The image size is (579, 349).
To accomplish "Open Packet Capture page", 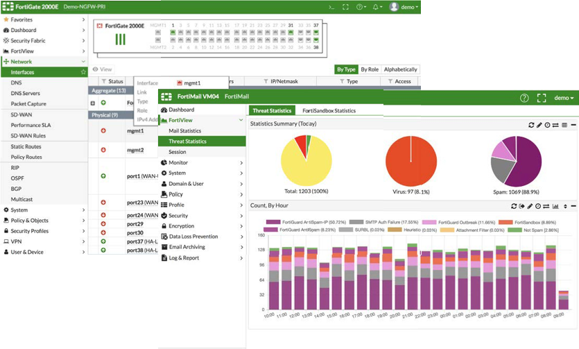I will tap(28, 104).
